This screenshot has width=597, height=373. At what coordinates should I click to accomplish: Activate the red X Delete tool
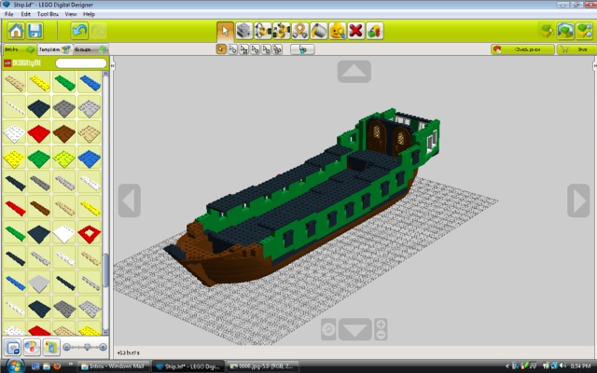tap(356, 31)
